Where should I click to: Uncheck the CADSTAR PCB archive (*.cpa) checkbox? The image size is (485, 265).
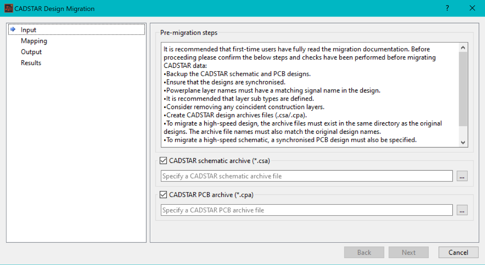[x=164, y=195]
